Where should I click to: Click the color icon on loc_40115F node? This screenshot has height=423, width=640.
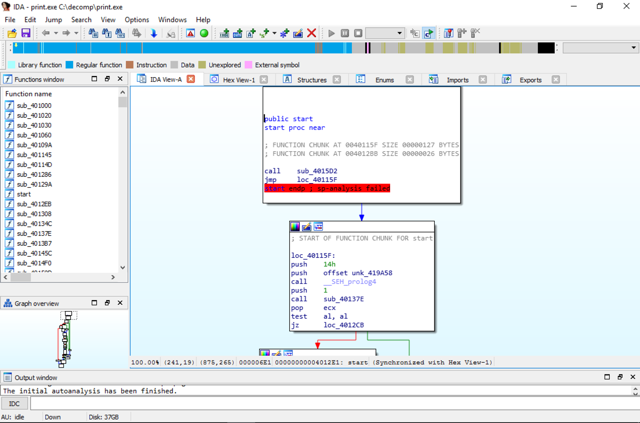coord(296,227)
